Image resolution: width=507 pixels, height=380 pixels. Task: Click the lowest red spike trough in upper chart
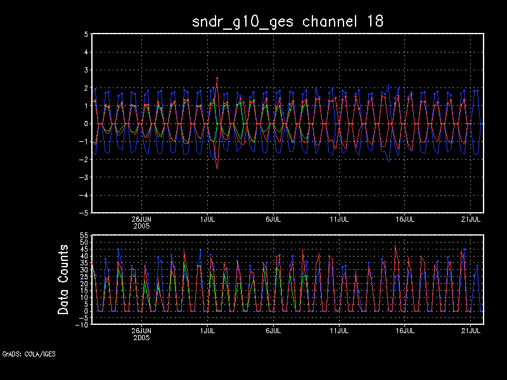[x=217, y=168]
